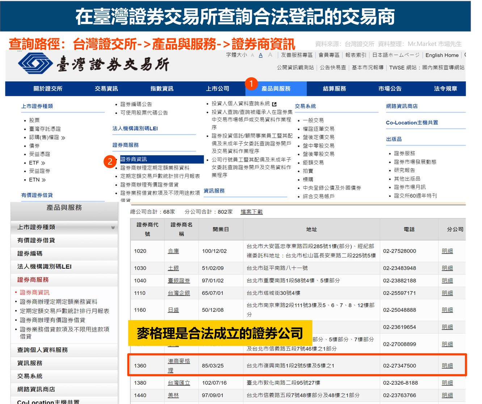The height and width of the screenshot is (404, 482).
Task: Open 臺銀證券 firm link
Action: [x=179, y=281]
